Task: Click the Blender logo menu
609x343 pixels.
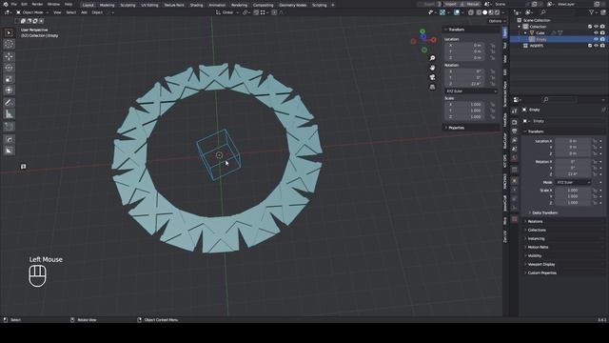Action: (6, 4)
